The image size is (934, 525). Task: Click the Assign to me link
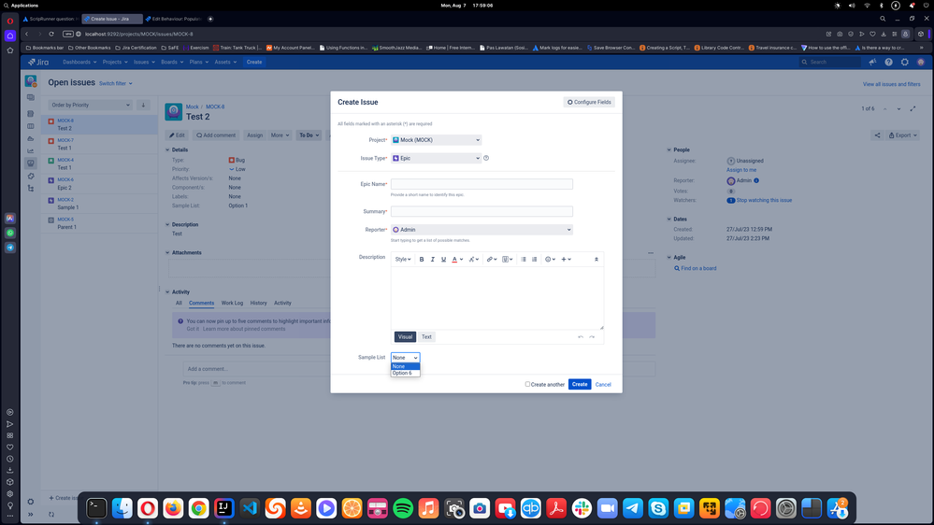point(741,170)
